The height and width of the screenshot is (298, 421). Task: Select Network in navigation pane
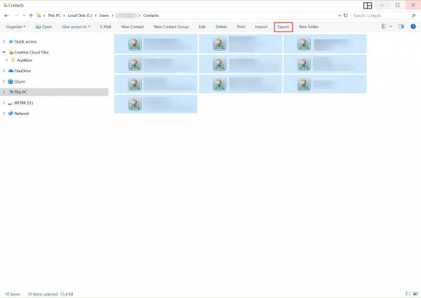[22, 114]
